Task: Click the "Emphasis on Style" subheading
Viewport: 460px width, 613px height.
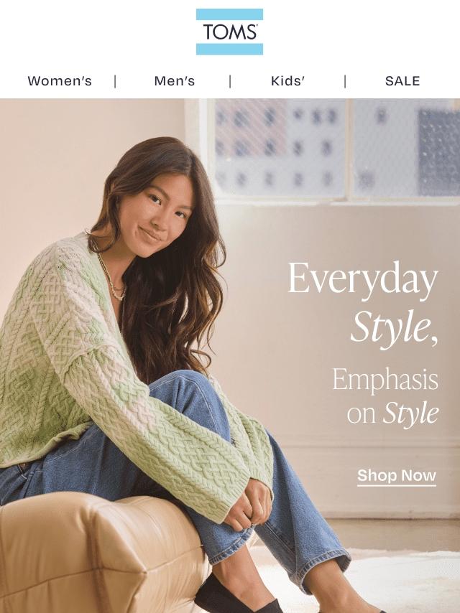Action: (385, 396)
